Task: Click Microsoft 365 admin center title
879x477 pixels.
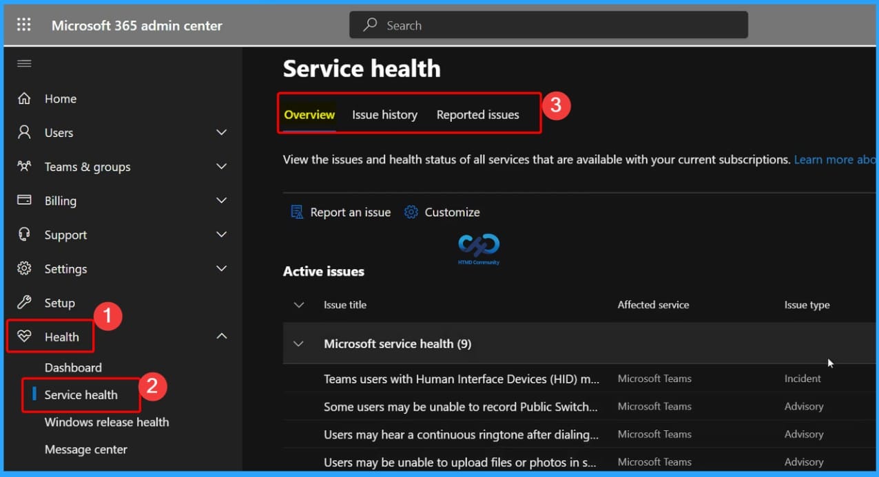Action: [x=137, y=25]
